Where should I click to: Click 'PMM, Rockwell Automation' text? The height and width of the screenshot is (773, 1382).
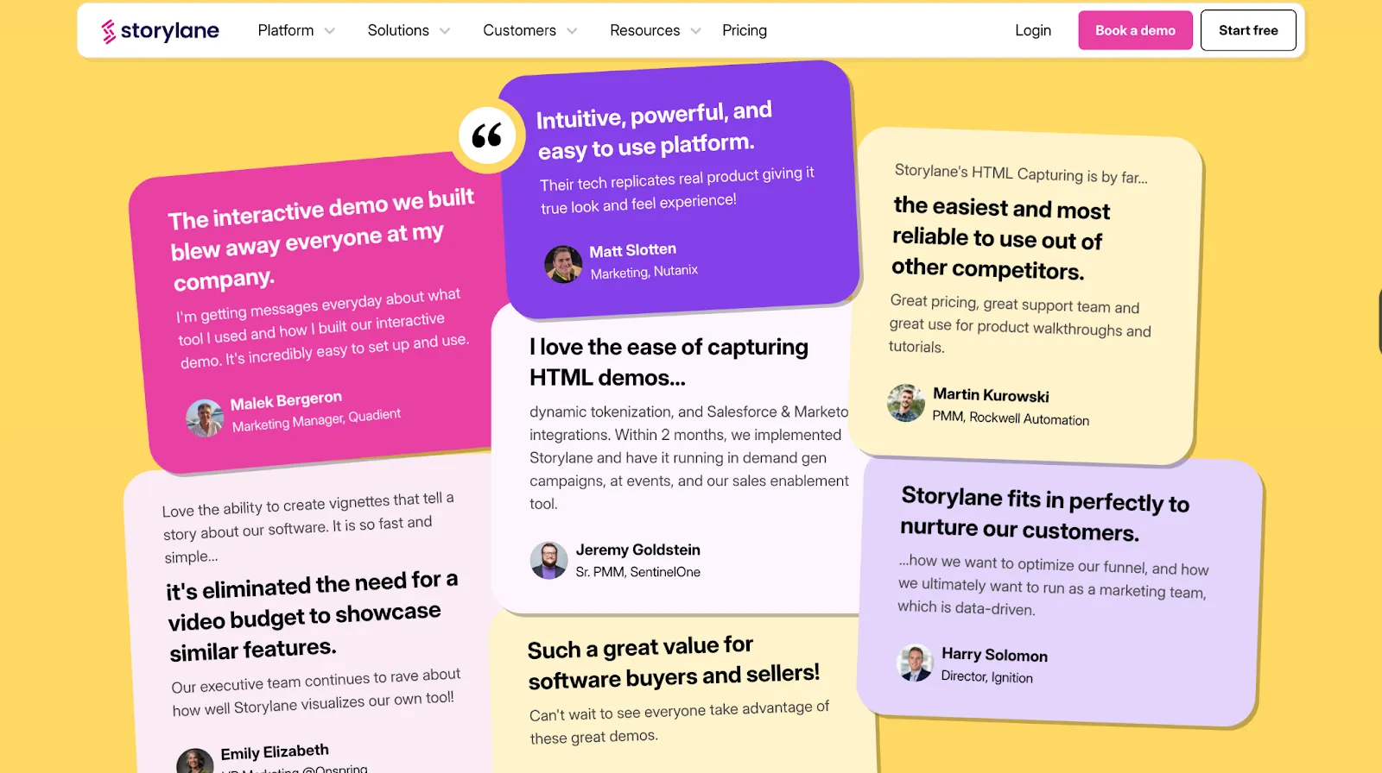click(1011, 418)
